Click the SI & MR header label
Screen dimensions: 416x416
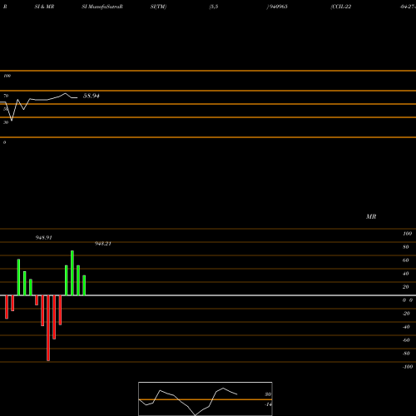[44, 7]
